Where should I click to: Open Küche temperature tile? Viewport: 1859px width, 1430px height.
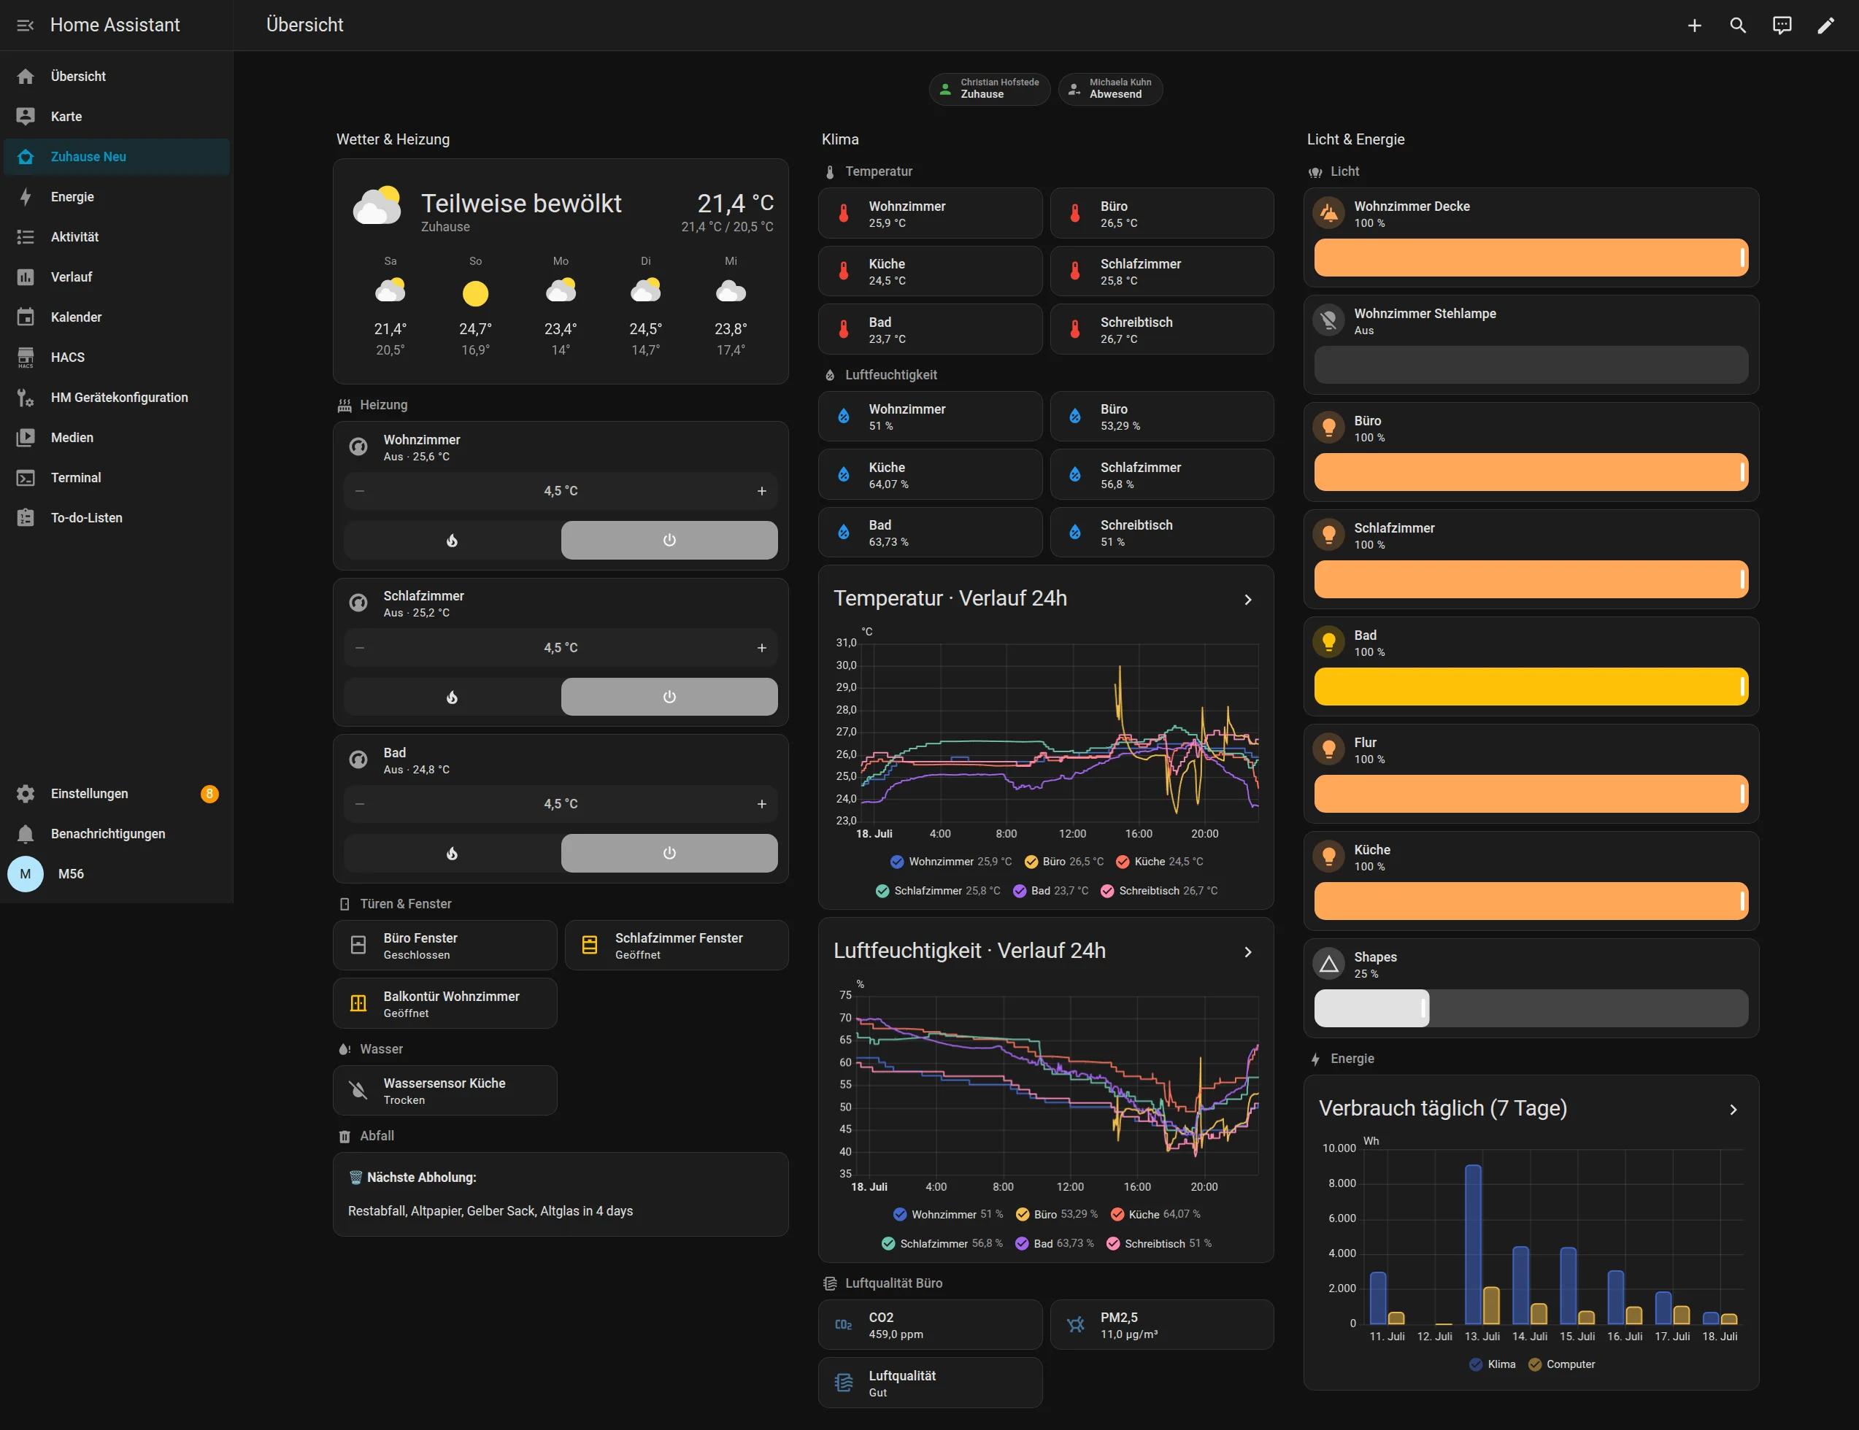(930, 271)
